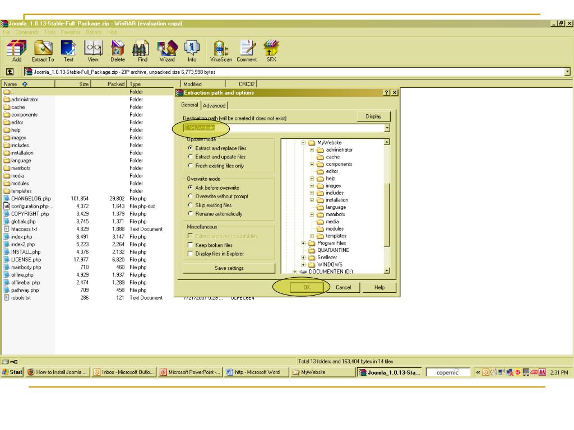Expand the images folder in tree
Screen dimensions: 574x430
(x=312, y=186)
